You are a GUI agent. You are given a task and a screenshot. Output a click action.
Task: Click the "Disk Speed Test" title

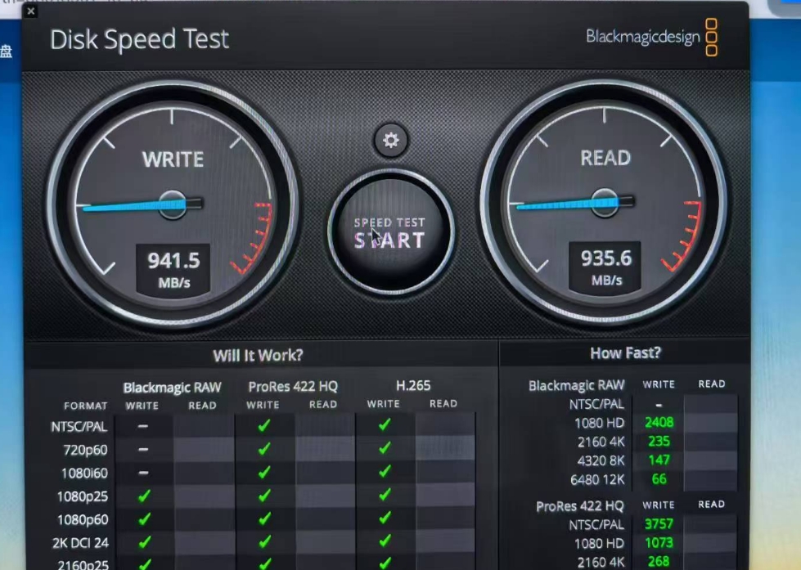pos(139,39)
